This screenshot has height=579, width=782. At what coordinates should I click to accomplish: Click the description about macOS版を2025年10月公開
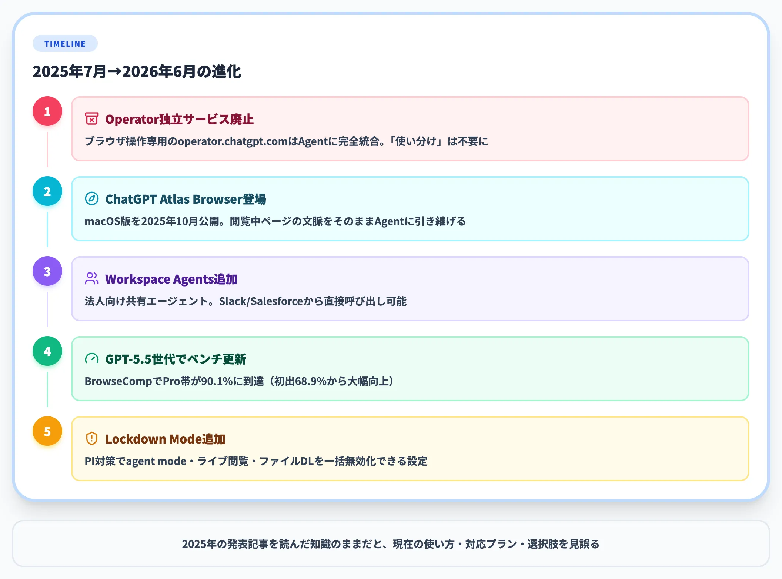click(275, 221)
